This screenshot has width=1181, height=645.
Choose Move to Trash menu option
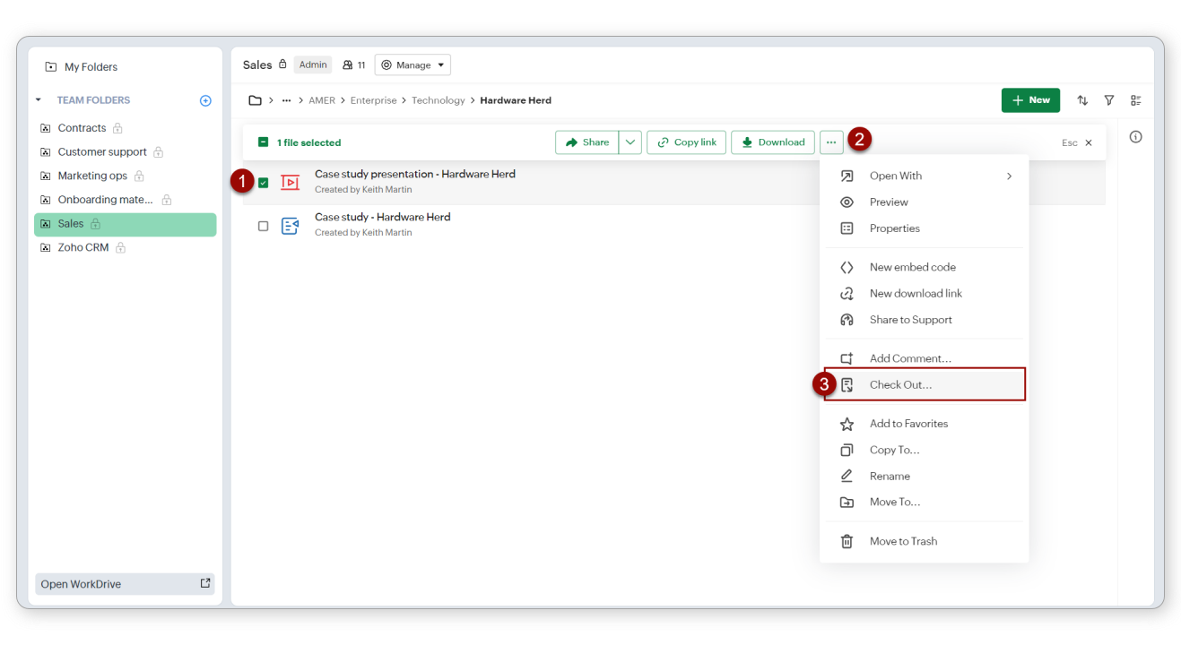(903, 541)
